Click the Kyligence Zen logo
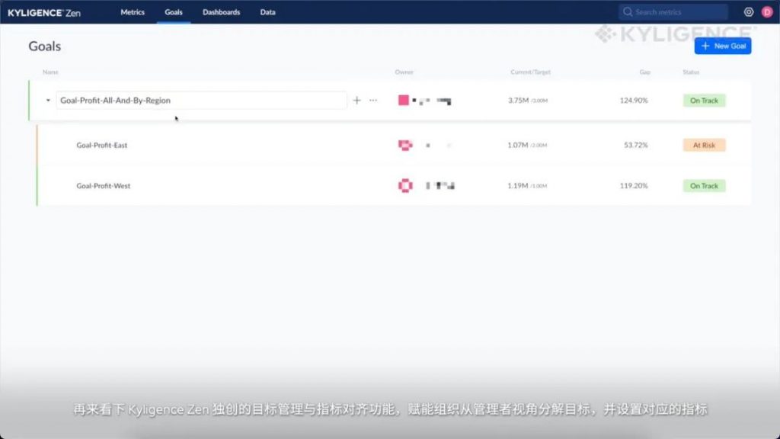 coord(43,12)
